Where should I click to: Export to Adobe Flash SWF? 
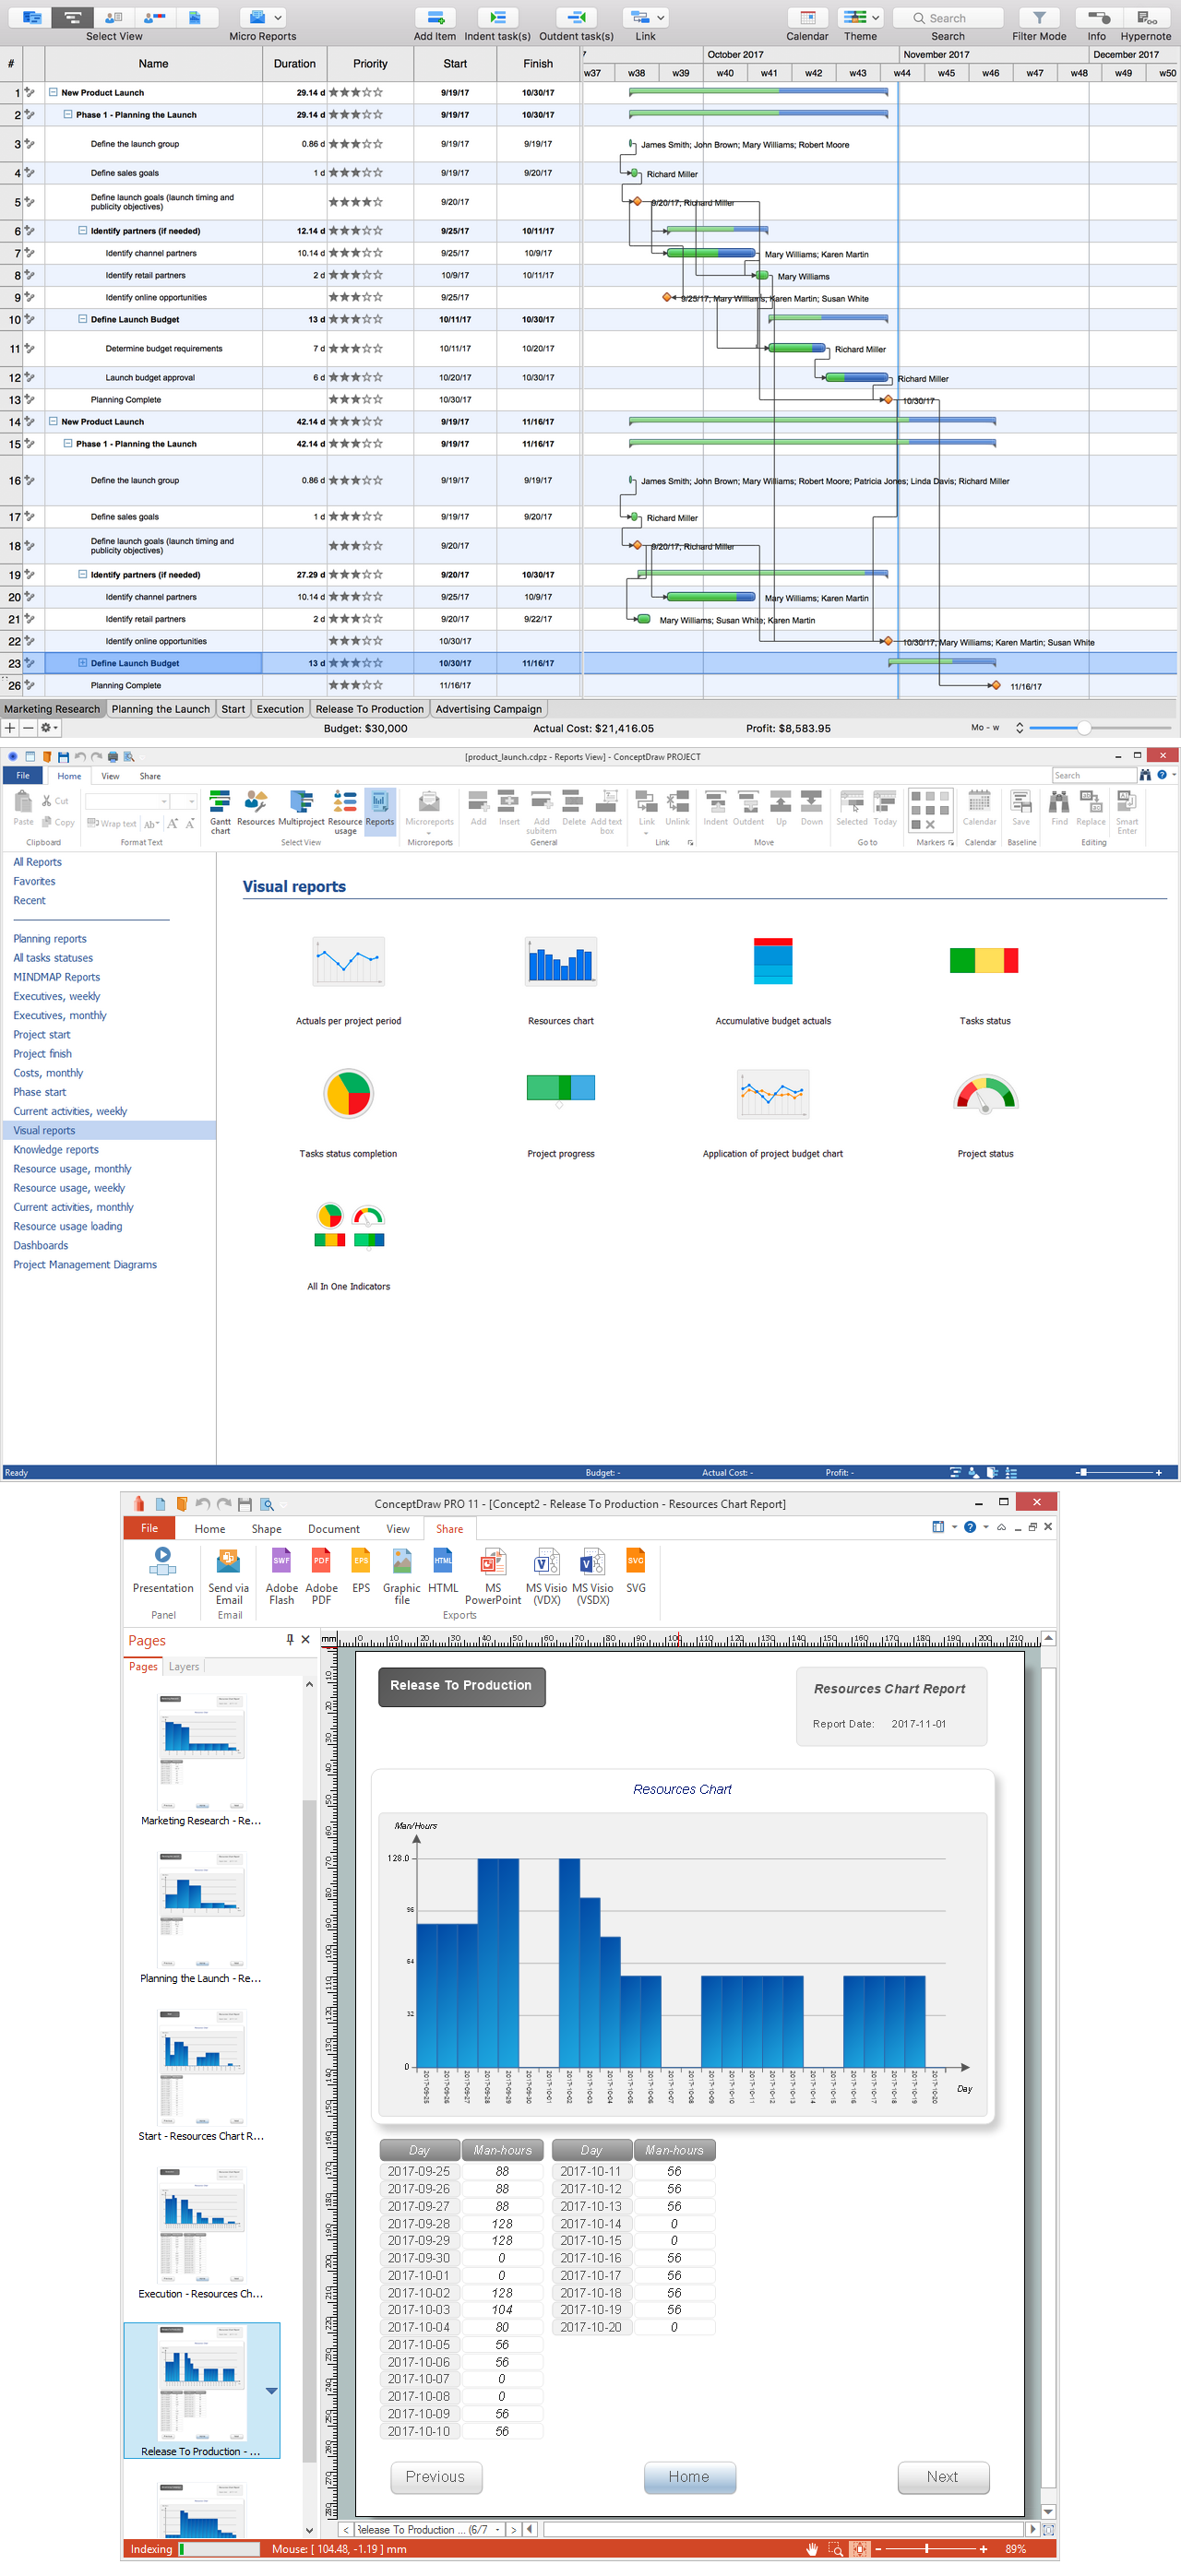pyautogui.click(x=282, y=1576)
